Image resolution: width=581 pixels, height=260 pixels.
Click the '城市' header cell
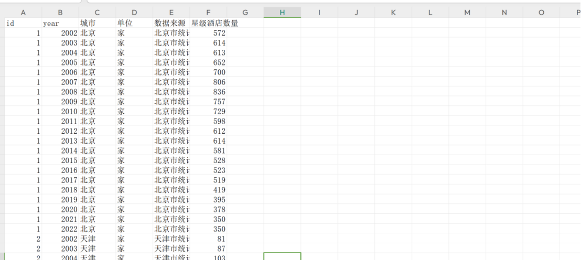tap(97, 23)
